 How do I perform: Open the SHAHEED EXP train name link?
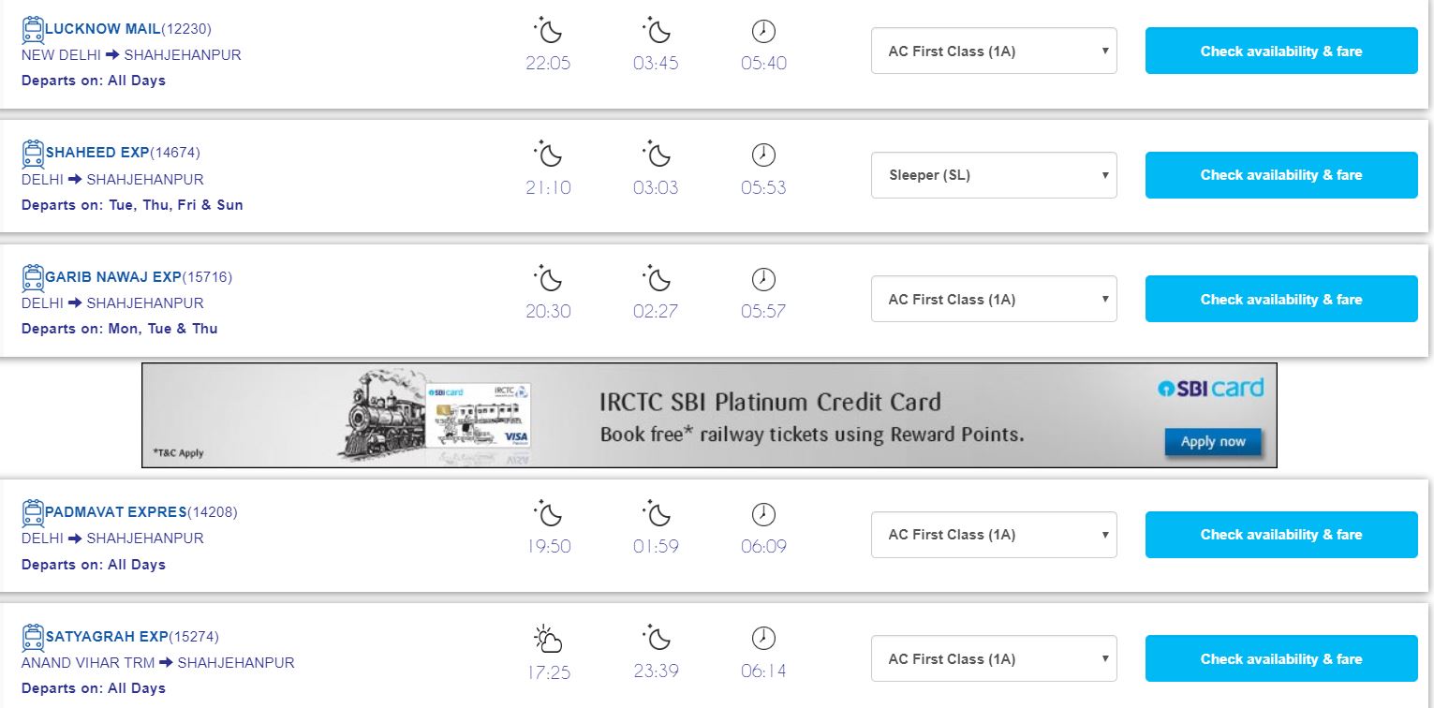[x=97, y=153]
